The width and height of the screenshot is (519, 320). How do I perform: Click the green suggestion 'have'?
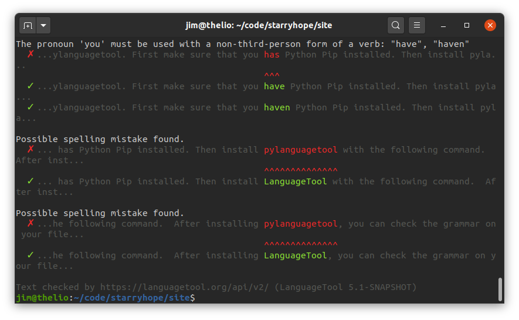pyautogui.click(x=274, y=86)
